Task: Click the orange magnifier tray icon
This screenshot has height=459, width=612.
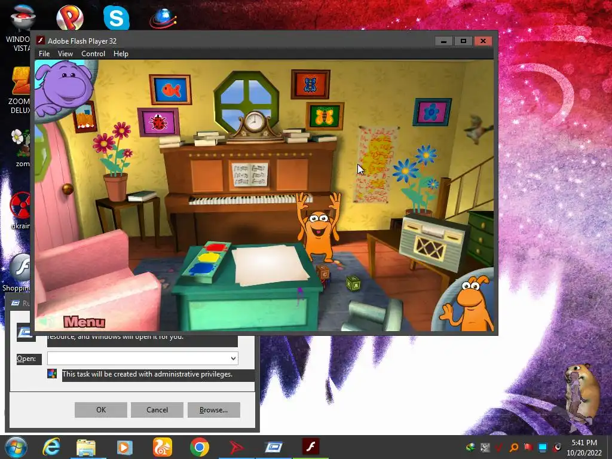Action: (514, 447)
